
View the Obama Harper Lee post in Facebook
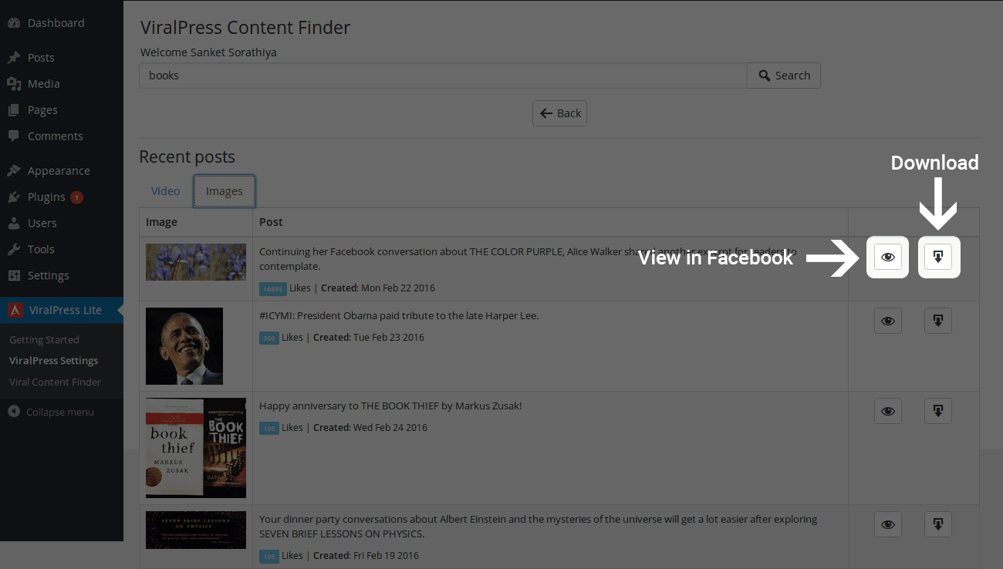pos(888,321)
